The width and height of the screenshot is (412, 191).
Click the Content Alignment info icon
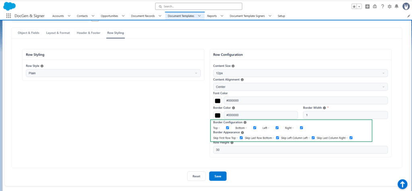242,79
